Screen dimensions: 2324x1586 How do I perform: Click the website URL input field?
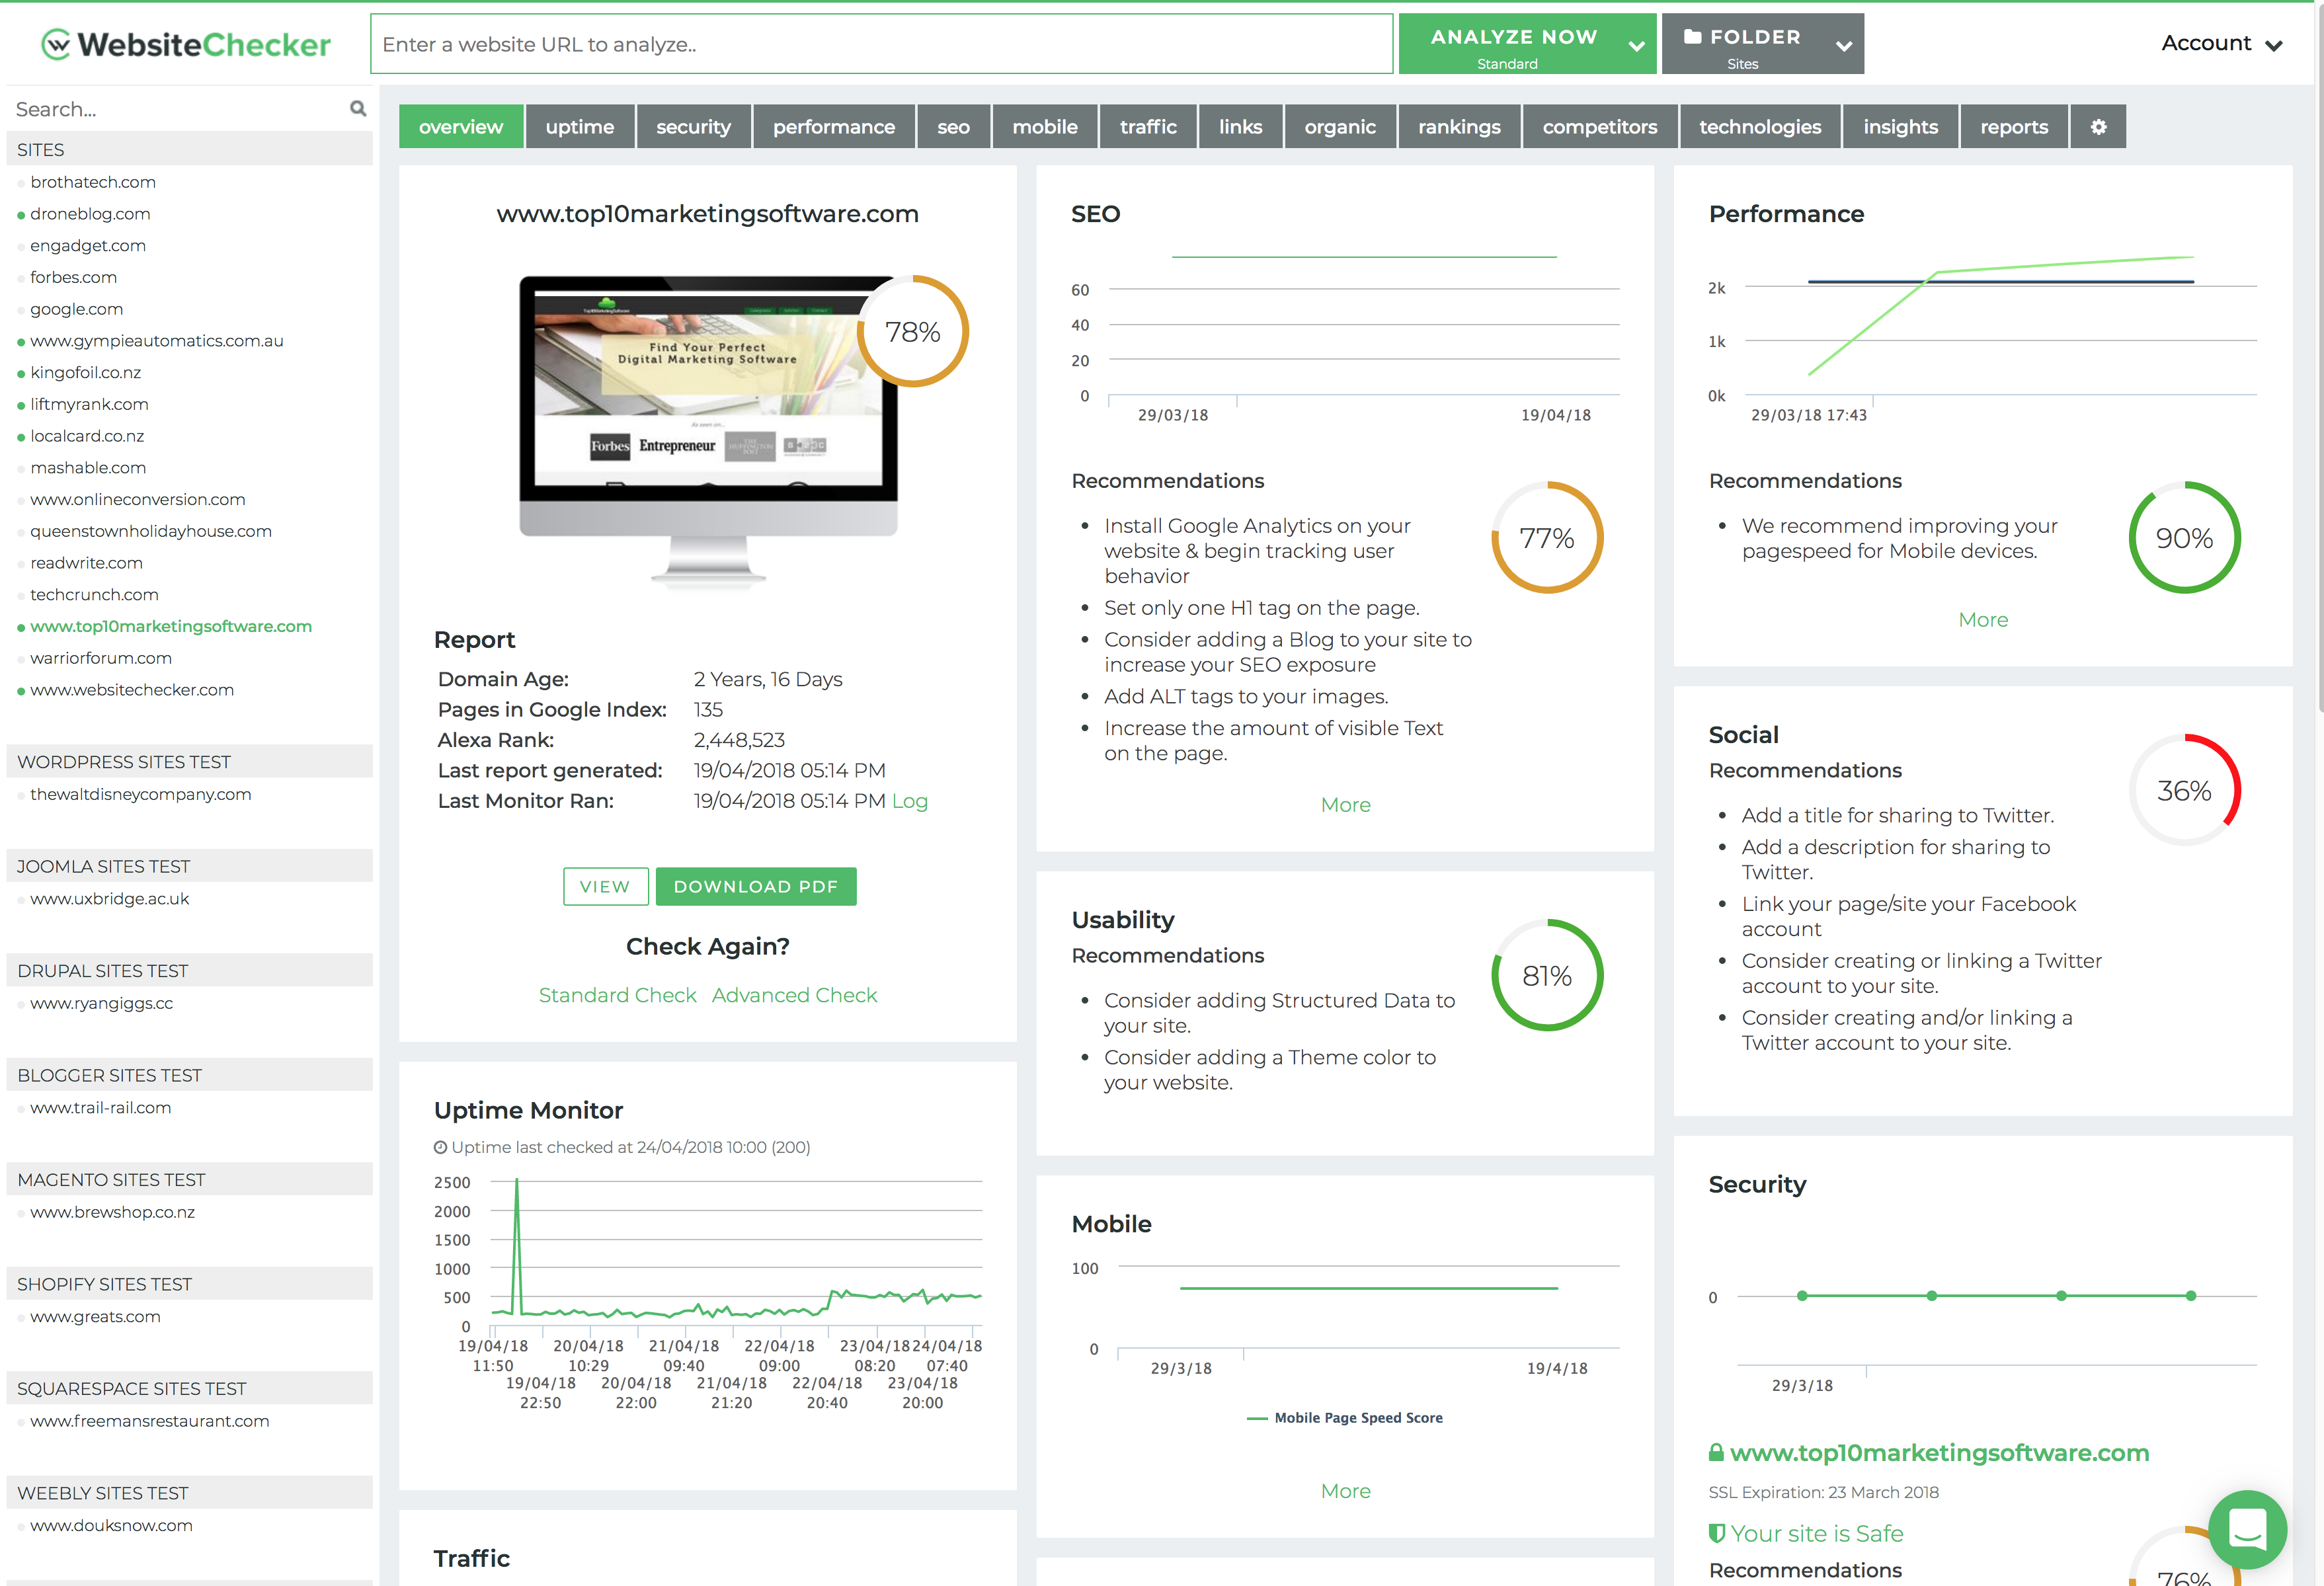(880, 43)
